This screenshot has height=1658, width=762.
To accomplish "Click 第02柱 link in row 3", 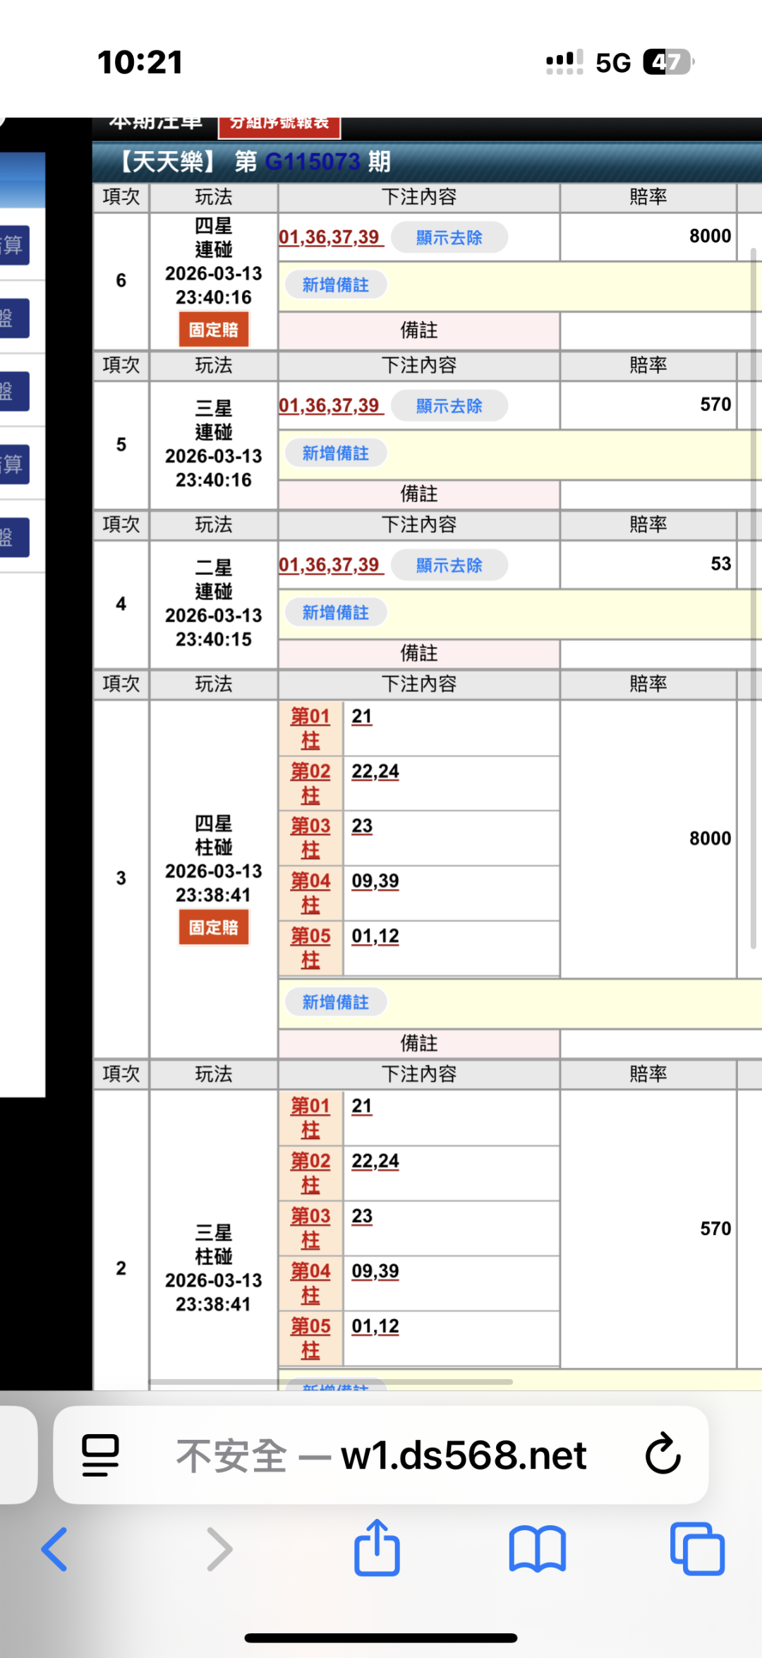I will [x=310, y=783].
